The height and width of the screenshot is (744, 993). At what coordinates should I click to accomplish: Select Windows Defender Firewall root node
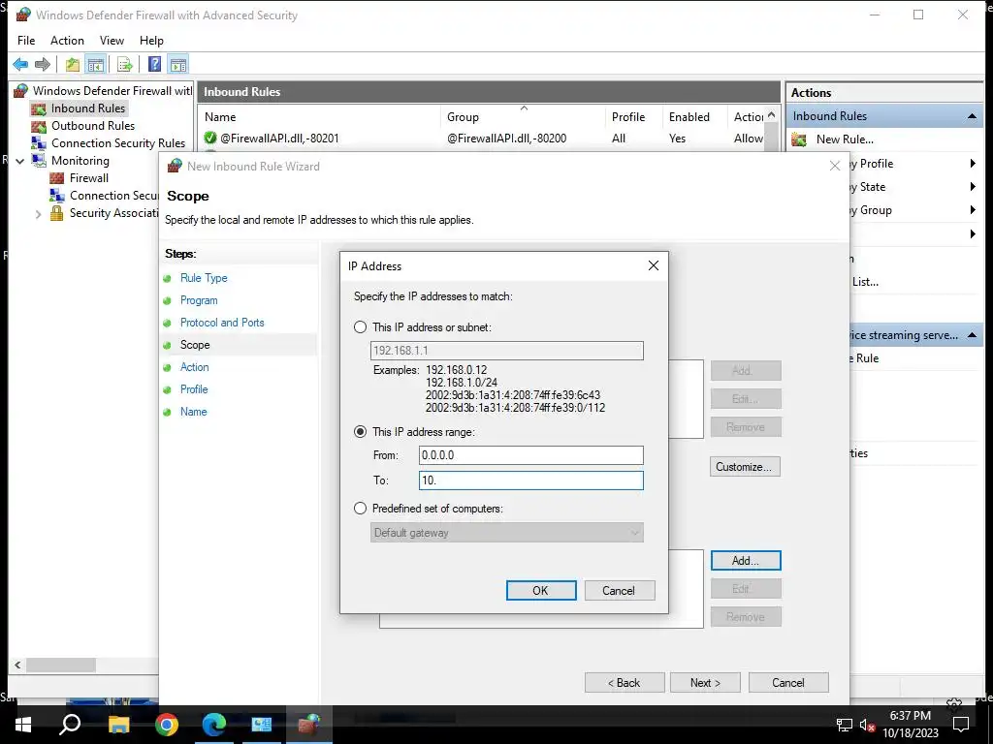pyautogui.click(x=112, y=90)
